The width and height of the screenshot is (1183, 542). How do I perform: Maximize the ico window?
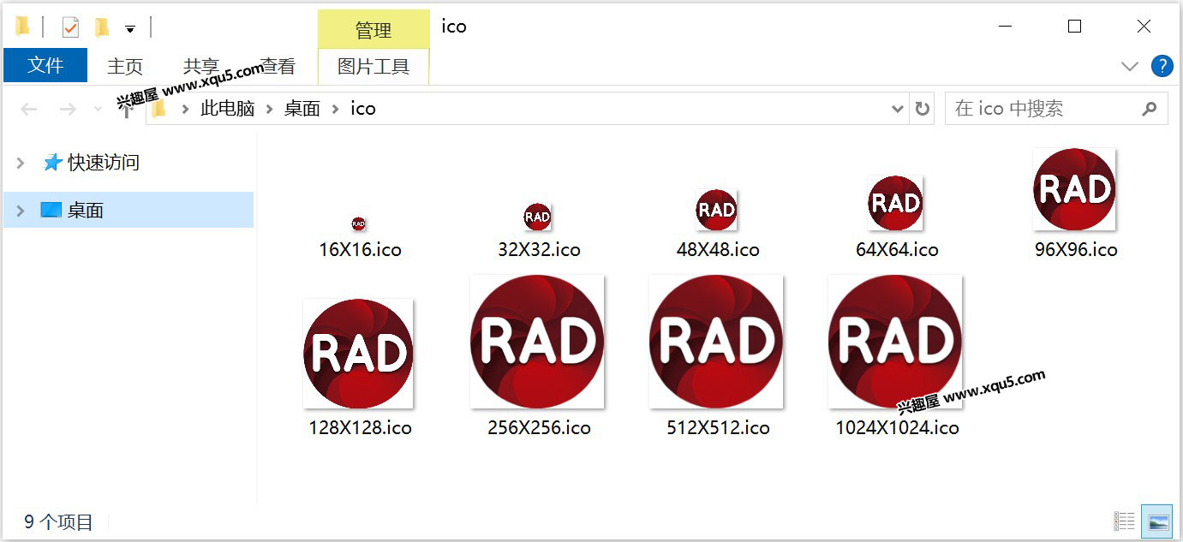point(1074,27)
